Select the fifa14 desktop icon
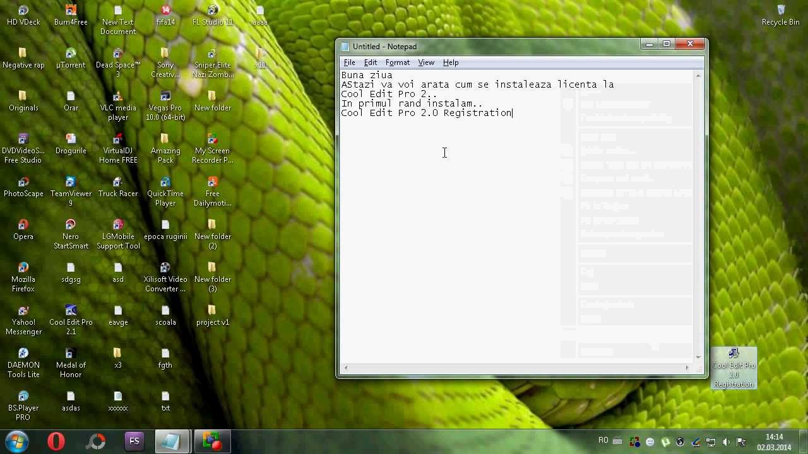The width and height of the screenshot is (808, 454). click(165, 16)
